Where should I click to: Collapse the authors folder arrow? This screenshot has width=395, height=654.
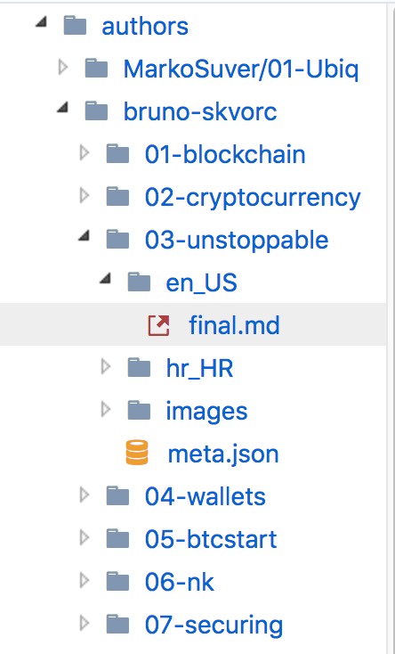41,22
